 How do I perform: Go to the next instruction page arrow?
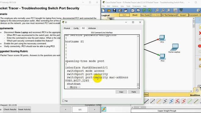[95, 110]
